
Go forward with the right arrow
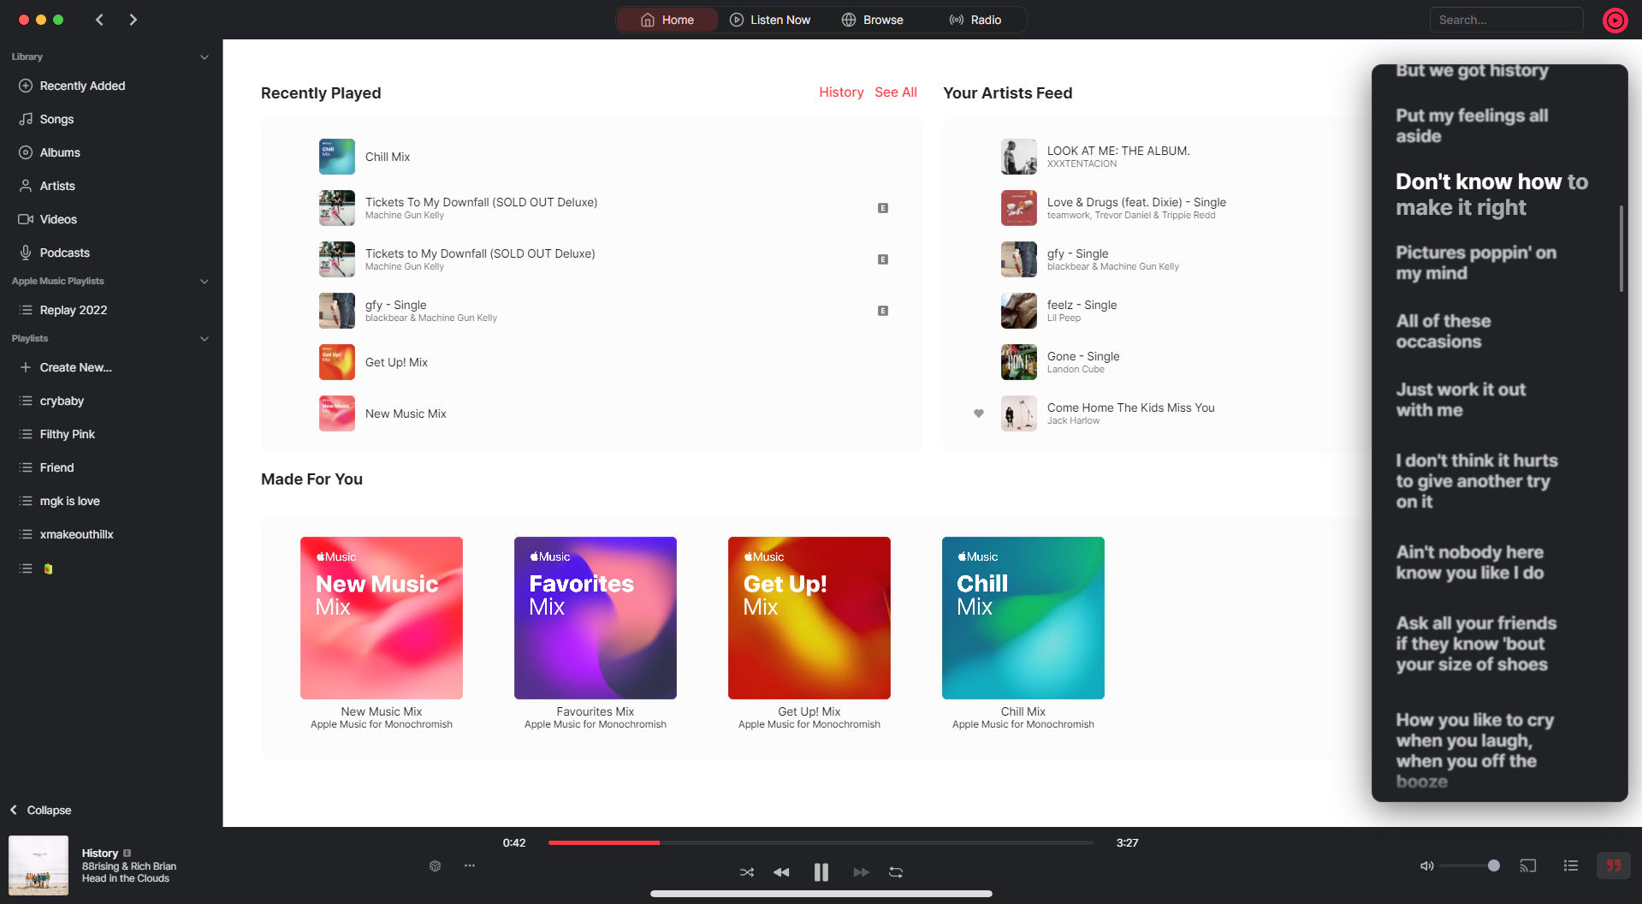coord(133,20)
